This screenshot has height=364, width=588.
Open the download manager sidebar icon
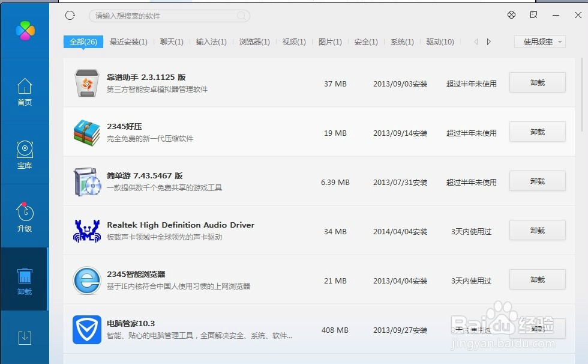pyautogui.click(x=25, y=338)
